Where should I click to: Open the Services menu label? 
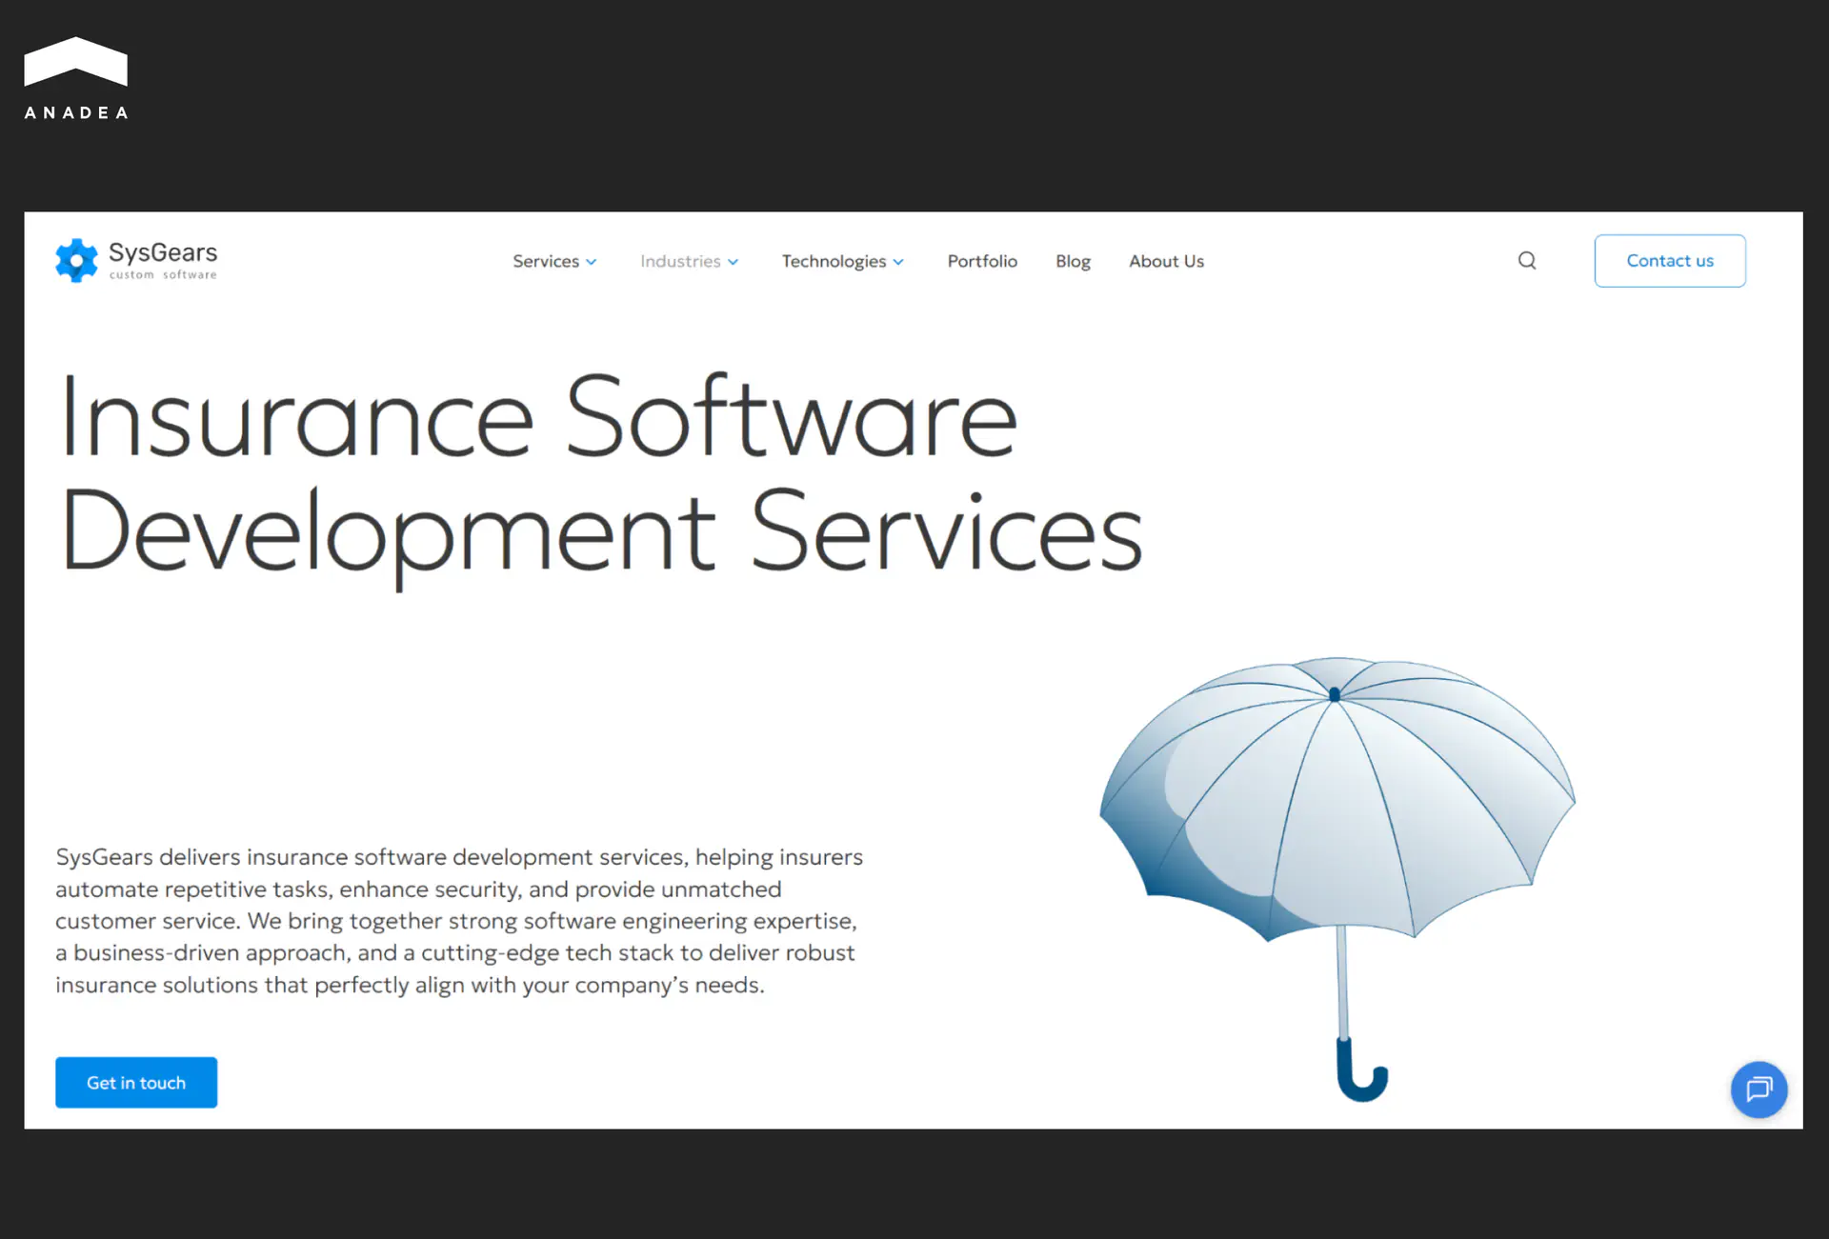click(x=545, y=261)
